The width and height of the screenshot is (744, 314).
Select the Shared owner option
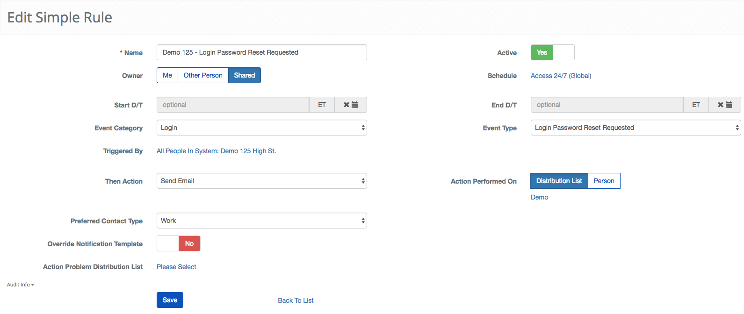tap(244, 75)
